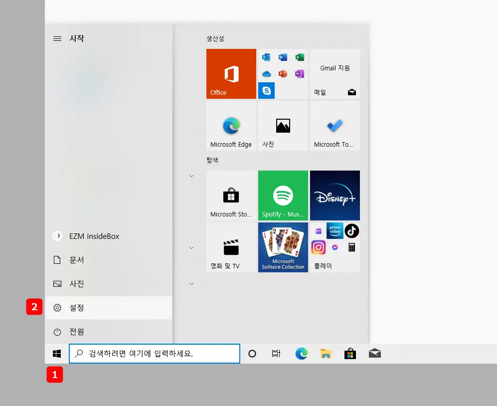Click the Word icon in the Office folder tile
The image size is (497, 406).
[283, 57]
